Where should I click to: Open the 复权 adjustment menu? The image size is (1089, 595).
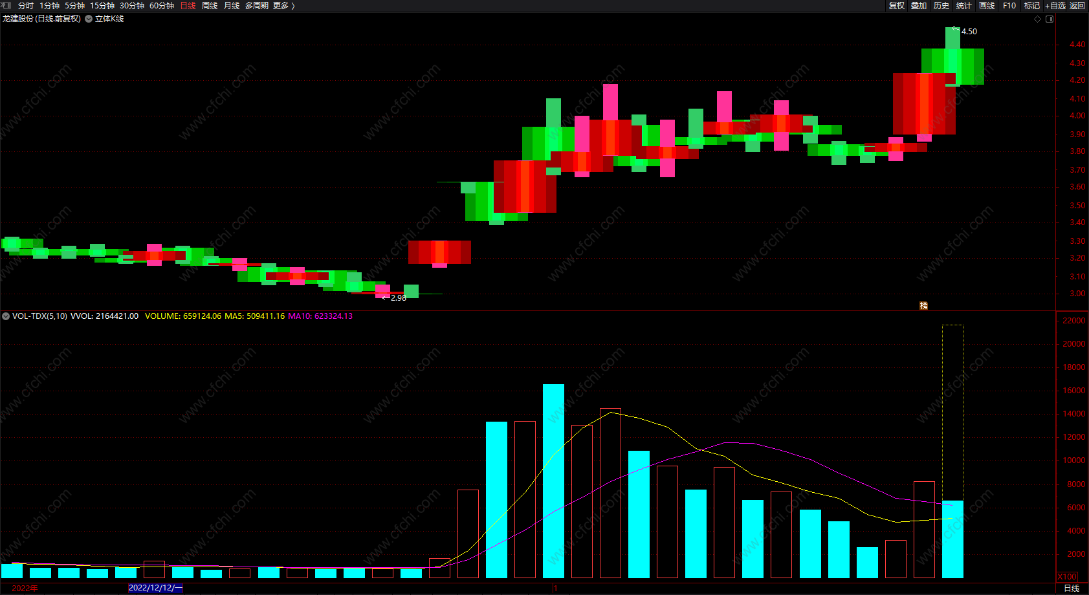click(x=897, y=6)
